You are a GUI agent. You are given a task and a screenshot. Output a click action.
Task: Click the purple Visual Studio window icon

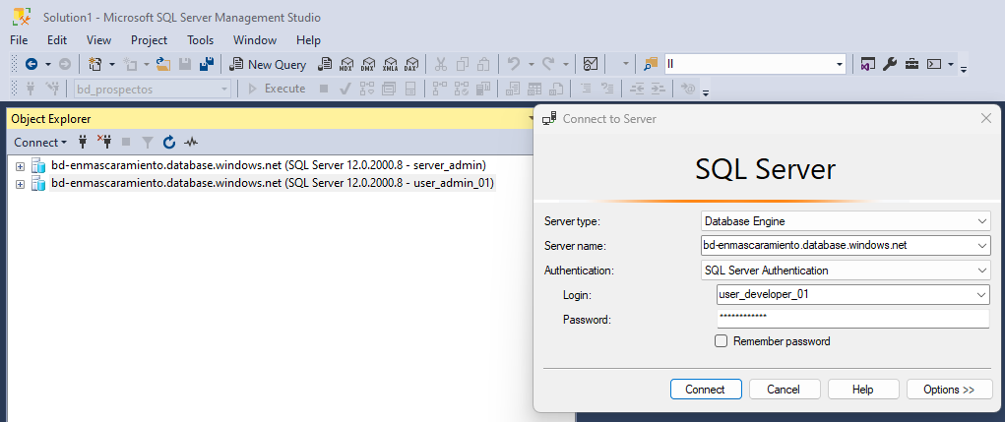(868, 64)
